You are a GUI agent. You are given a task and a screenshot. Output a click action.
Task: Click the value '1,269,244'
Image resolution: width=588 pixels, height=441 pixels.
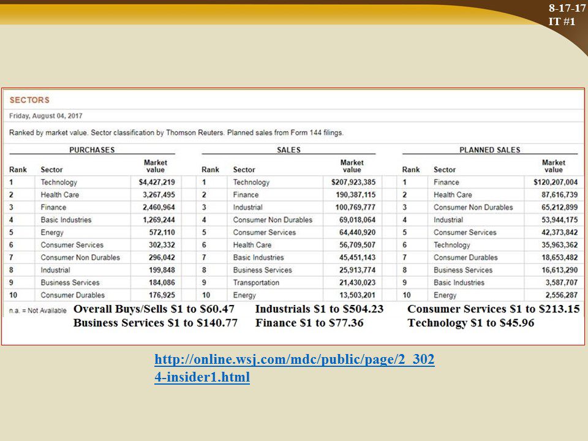pyautogui.click(x=159, y=220)
